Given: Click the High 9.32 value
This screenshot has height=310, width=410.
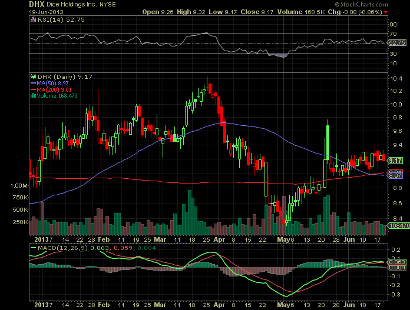Looking at the screenshot, I should pyautogui.click(x=191, y=12).
